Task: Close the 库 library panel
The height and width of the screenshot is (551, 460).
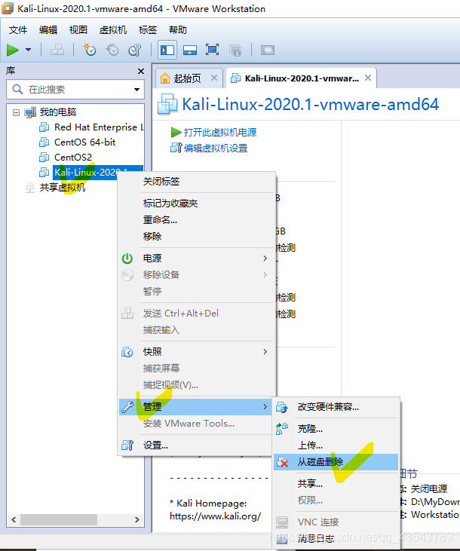Action: pos(141,72)
